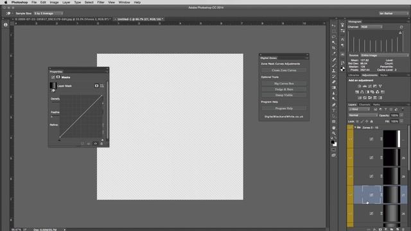The image size is (411, 231).
Task: Open the DigitalBlackandWhite.co.uk link
Action: tap(284, 117)
